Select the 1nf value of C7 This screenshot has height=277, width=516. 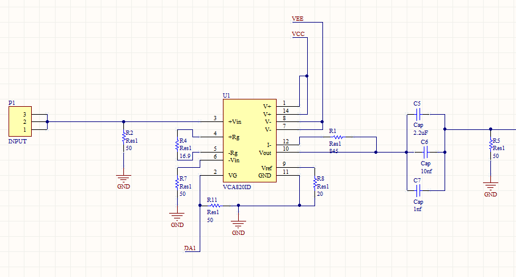417,209
